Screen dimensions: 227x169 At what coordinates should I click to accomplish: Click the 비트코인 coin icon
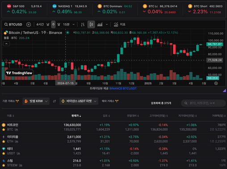[4, 125]
